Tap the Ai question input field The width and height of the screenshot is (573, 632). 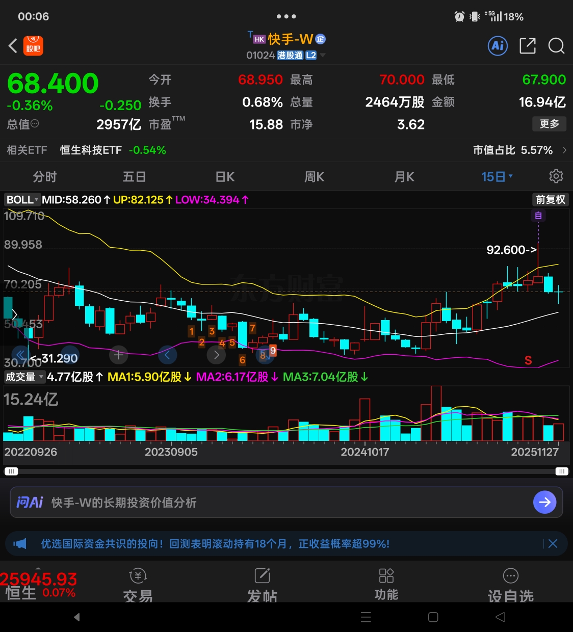(x=287, y=503)
